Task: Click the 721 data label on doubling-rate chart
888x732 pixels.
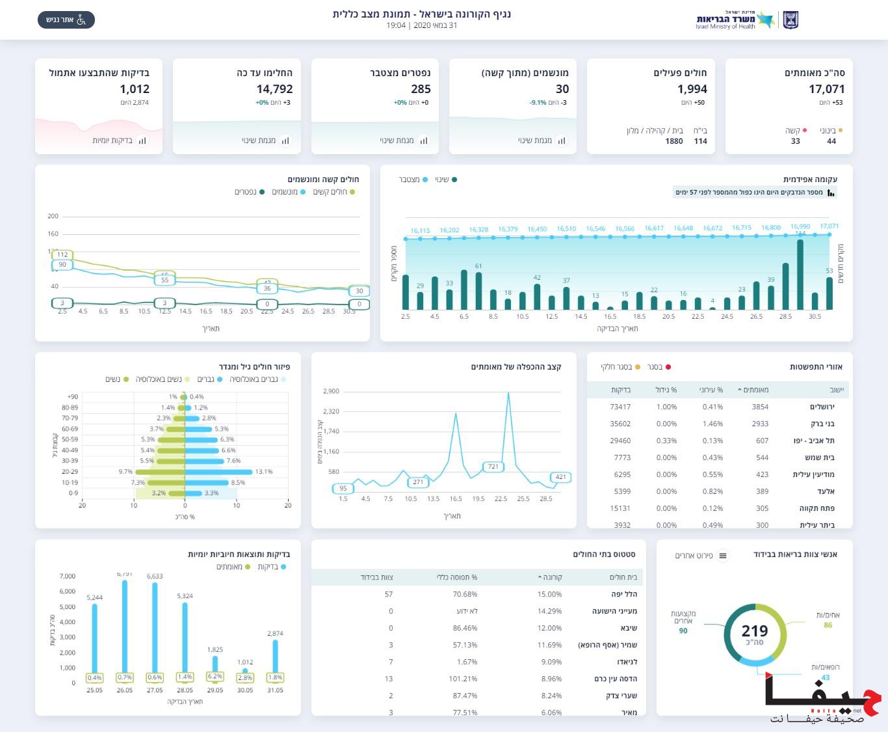Action: (493, 467)
